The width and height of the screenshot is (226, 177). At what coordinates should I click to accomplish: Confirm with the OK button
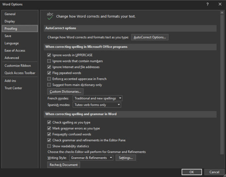pyautogui.click(x=192, y=172)
